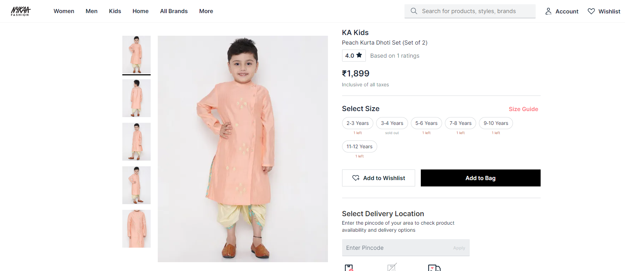Click the Nykaa Fashion logo
This screenshot has width=625, height=271.
[x=21, y=11]
